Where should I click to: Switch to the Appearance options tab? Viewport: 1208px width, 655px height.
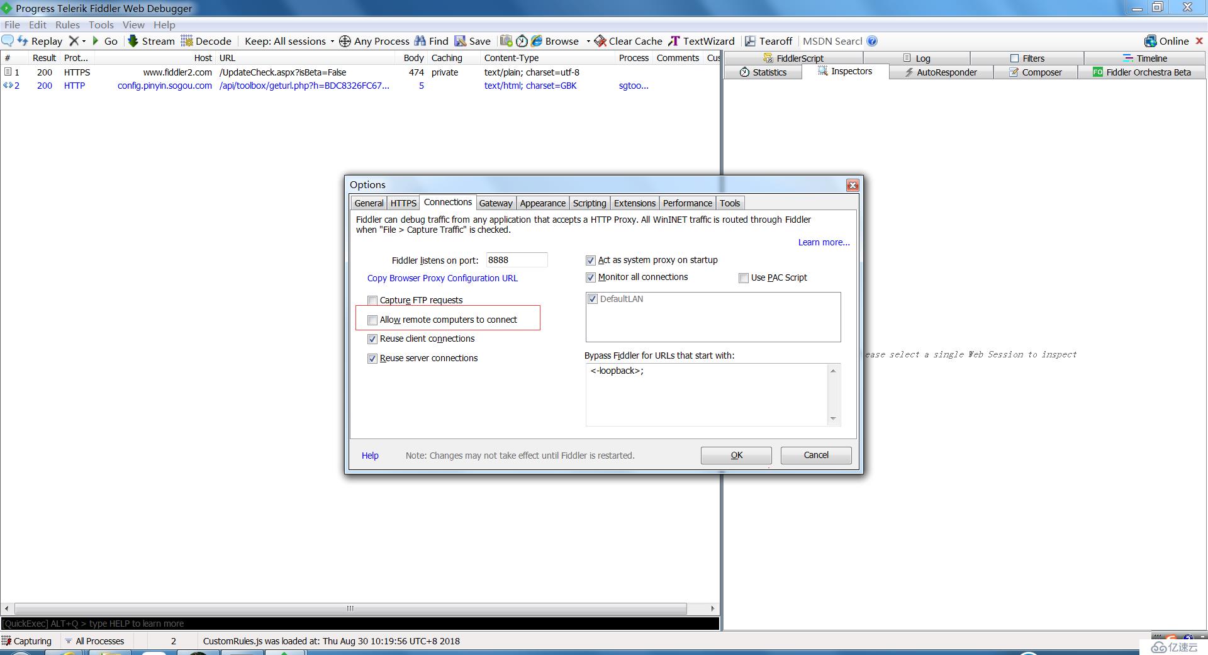[x=542, y=203]
